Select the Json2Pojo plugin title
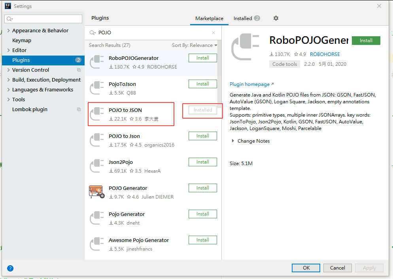 point(121,162)
